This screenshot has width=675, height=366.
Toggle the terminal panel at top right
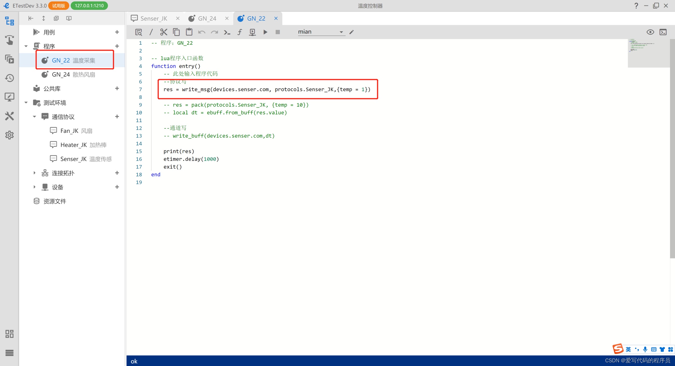click(663, 32)
